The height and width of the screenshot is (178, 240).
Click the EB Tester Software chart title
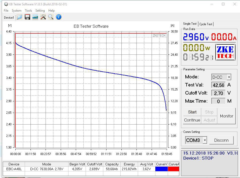click(91, 26)
